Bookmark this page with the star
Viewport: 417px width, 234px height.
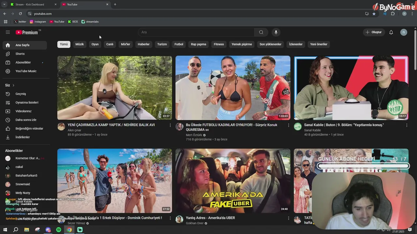click(x=374, y=14)
